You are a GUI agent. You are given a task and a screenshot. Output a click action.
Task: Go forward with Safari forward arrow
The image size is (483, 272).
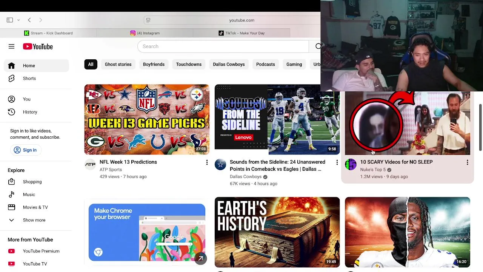click(40, 20)
